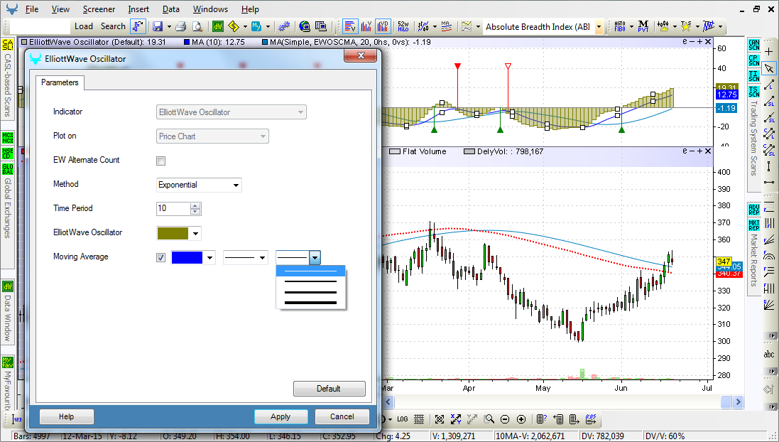Open the Screener menu

[99, 9]
